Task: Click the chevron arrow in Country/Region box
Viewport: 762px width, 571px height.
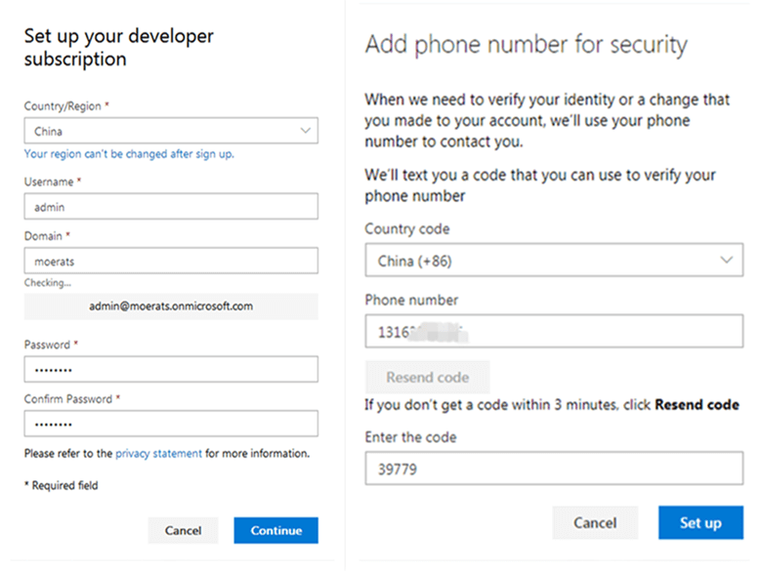Action: pyautogui.click(x=305, y=131)
